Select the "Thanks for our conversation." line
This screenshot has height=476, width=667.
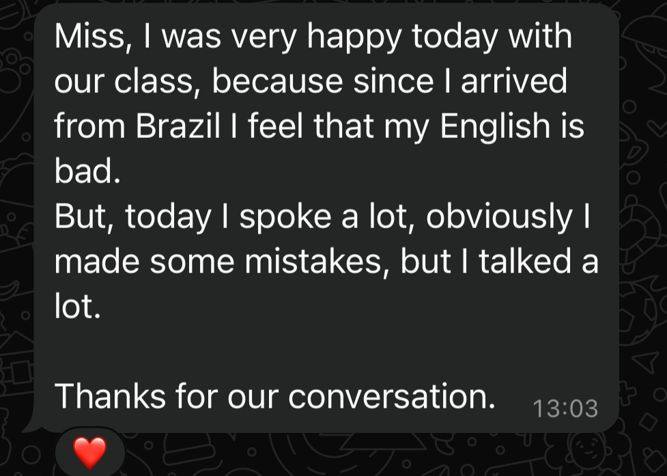coord(274,395)
